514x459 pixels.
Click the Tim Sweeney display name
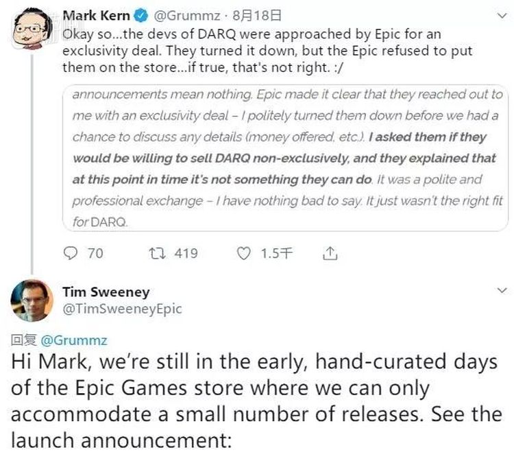(x=106, y=292)
